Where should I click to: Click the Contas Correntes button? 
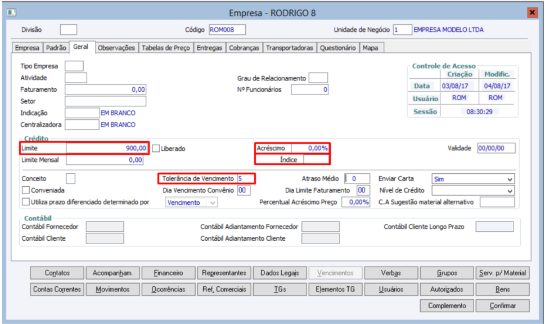57,289
